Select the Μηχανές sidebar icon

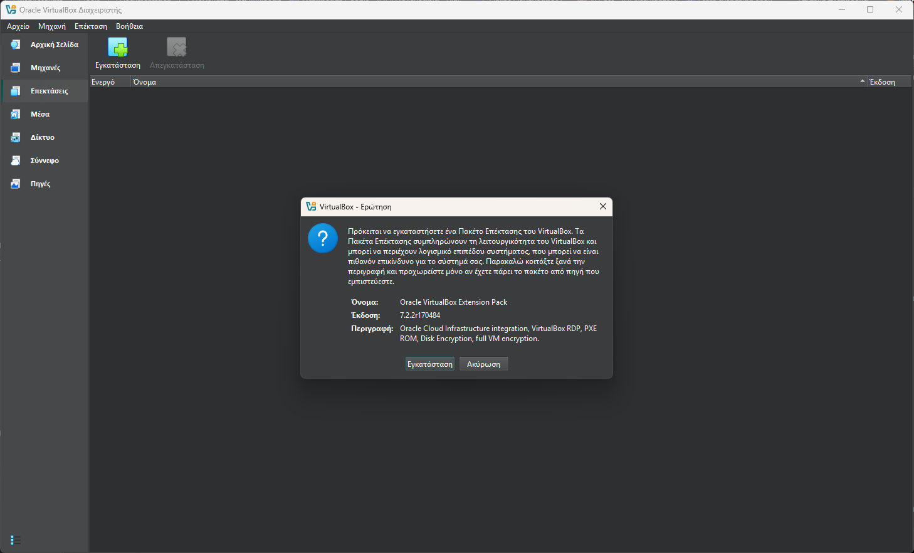(x=16, y=68)
